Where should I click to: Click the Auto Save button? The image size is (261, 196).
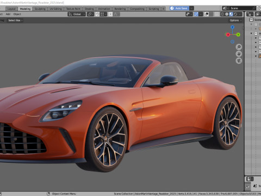[179, 8]
